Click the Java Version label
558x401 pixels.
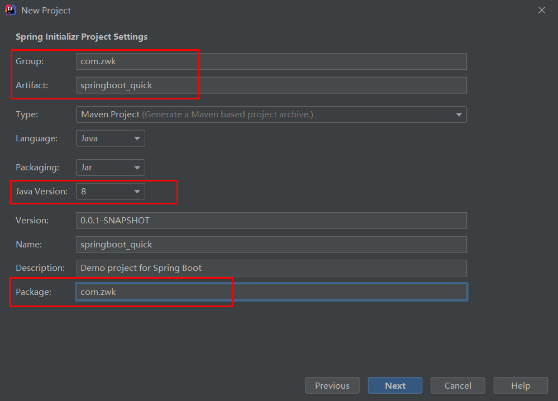(x=41, y=192)
